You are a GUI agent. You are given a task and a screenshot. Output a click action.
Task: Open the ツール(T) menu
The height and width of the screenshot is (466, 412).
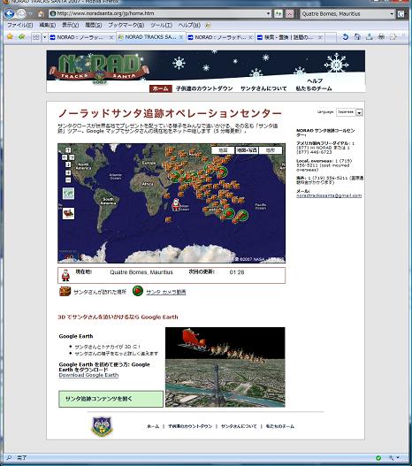161,26
